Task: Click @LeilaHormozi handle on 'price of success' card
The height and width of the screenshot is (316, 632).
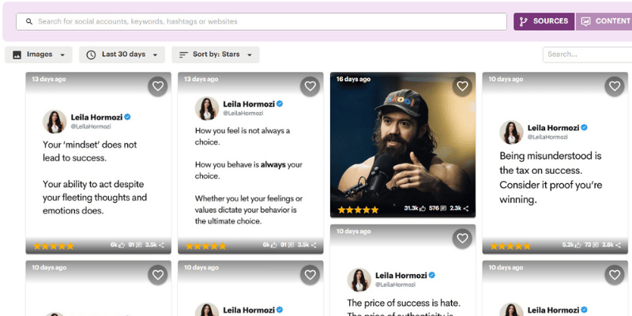Action: coord(396,284)
